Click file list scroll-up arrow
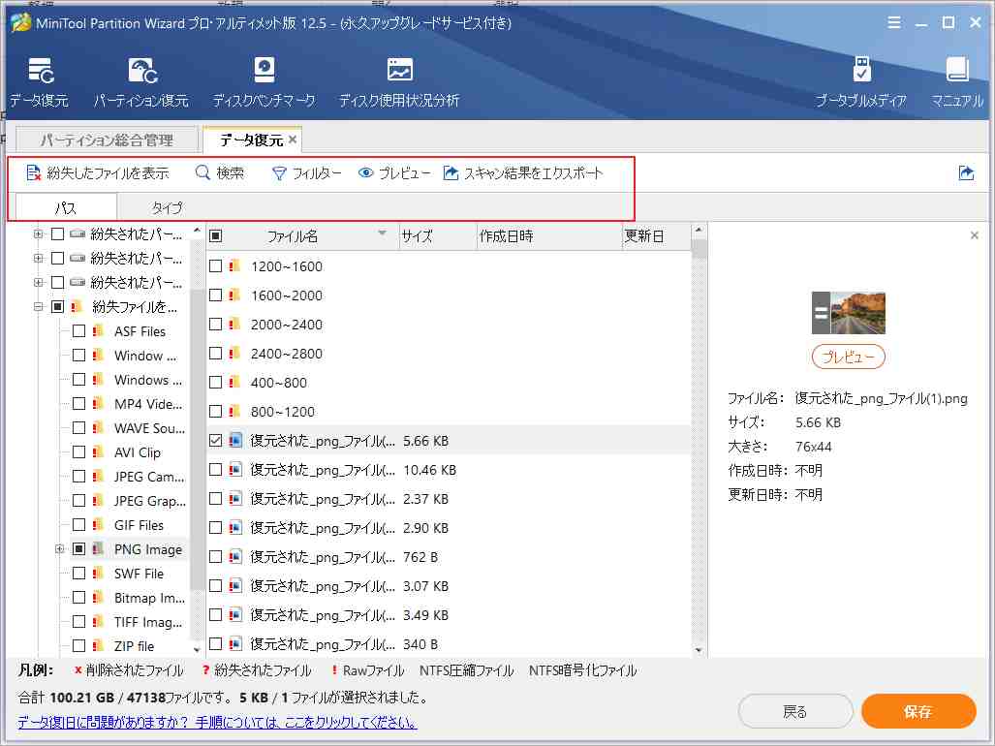This screenshot has width=995, height=746. (699, 230)
